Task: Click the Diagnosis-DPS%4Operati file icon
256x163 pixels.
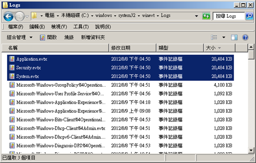Action: pos(12,146)
